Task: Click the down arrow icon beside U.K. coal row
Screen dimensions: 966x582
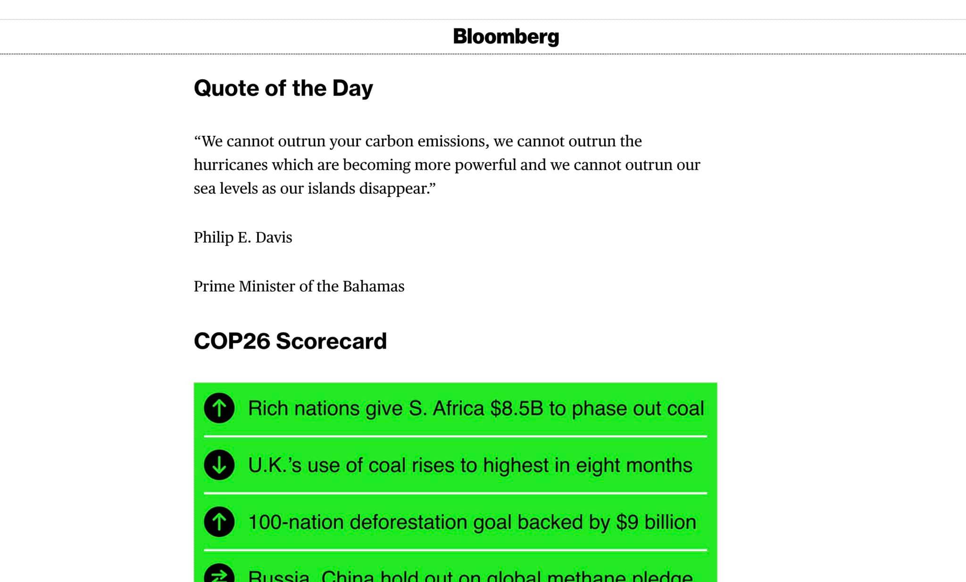Action: pyautogui.click(x=219, y=465)
